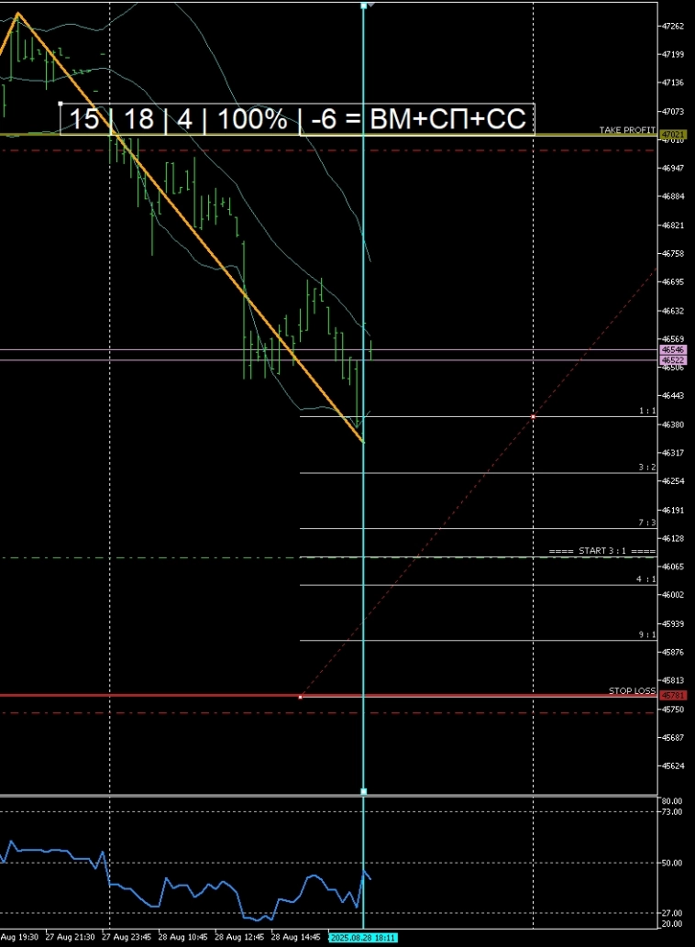Click the 45781 stop loss price tag

click(x=673, y=696)
